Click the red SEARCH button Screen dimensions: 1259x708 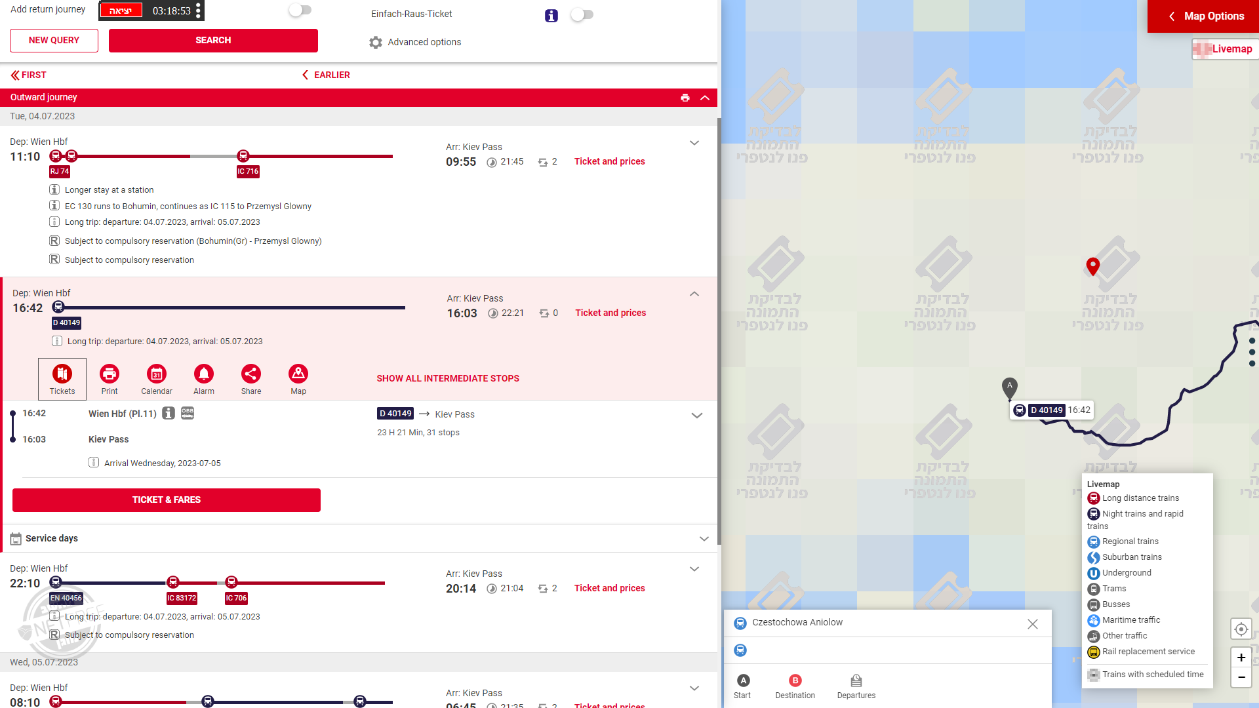tap(213, 41)
